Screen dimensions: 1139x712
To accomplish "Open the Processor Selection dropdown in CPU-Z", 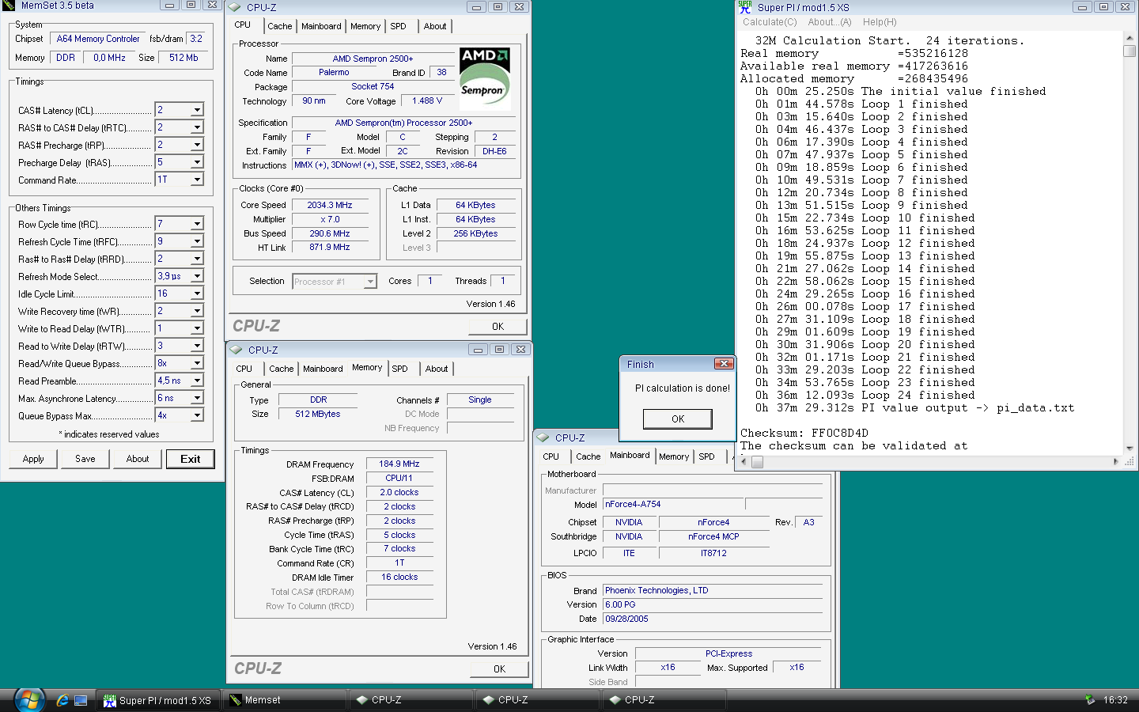I will click(x=370, y=282).
